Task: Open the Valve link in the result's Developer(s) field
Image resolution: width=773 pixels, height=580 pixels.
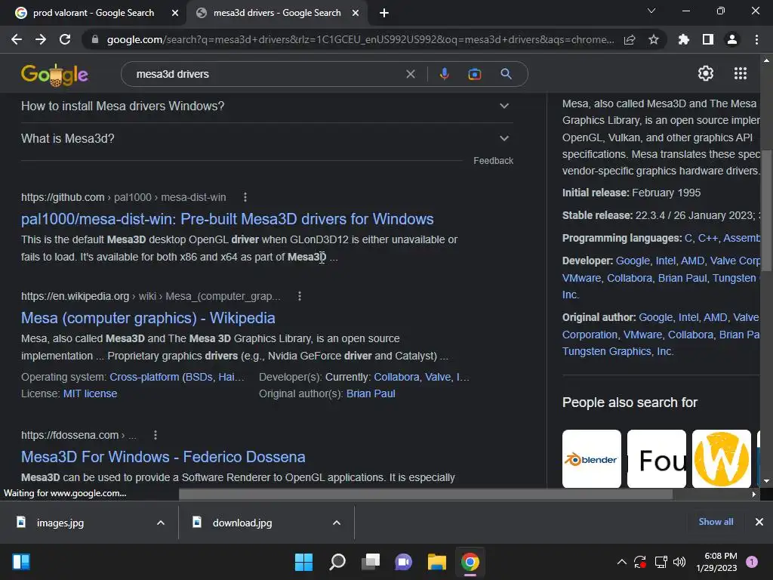Action: pyautogui.click(x=438, y=377)
